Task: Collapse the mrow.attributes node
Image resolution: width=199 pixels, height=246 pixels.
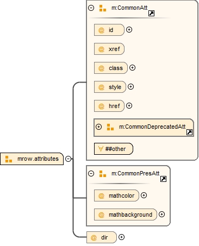Action: tap(69, 159)
